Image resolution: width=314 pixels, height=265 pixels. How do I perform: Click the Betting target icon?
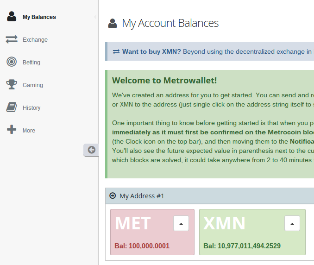[x=12, y=62]
